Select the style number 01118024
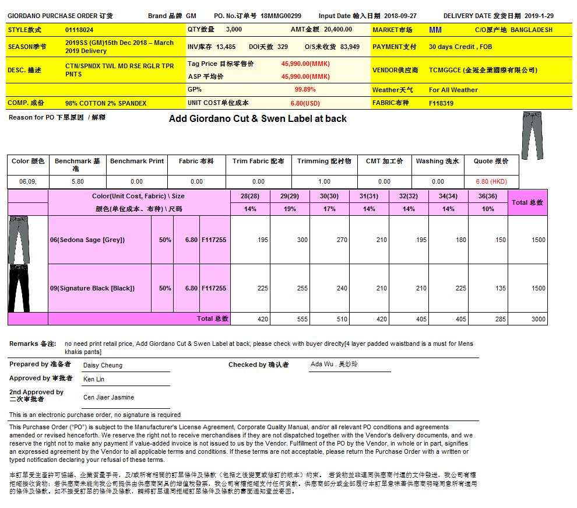577x508 pixels. tap(79, 30)
